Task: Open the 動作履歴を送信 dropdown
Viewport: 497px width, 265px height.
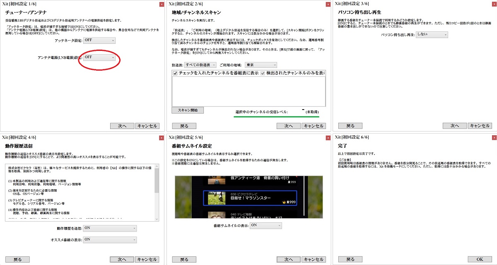Action: tap(110, 228)
